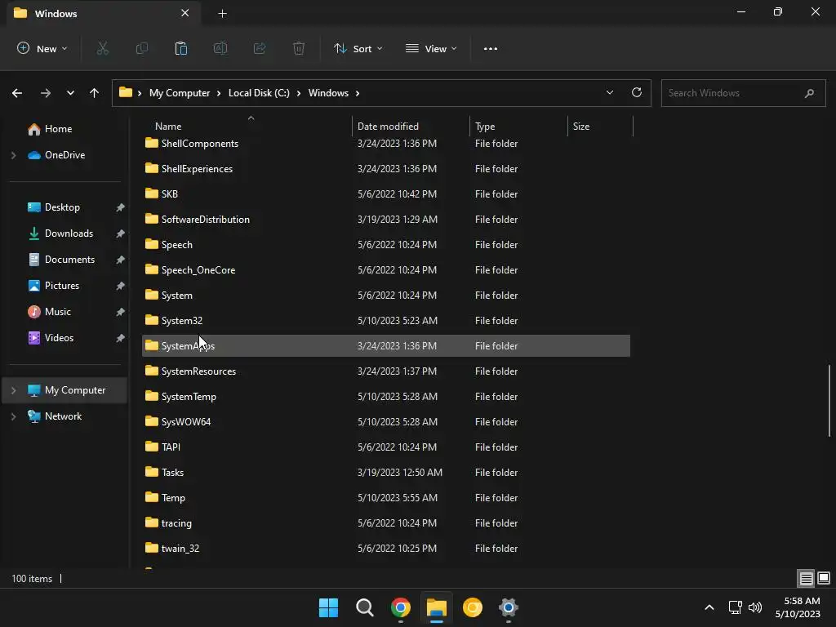The width and height of the screenshot is (836, 627).
Task: Go forward with the right arrow
Action: tap(46, 93)
